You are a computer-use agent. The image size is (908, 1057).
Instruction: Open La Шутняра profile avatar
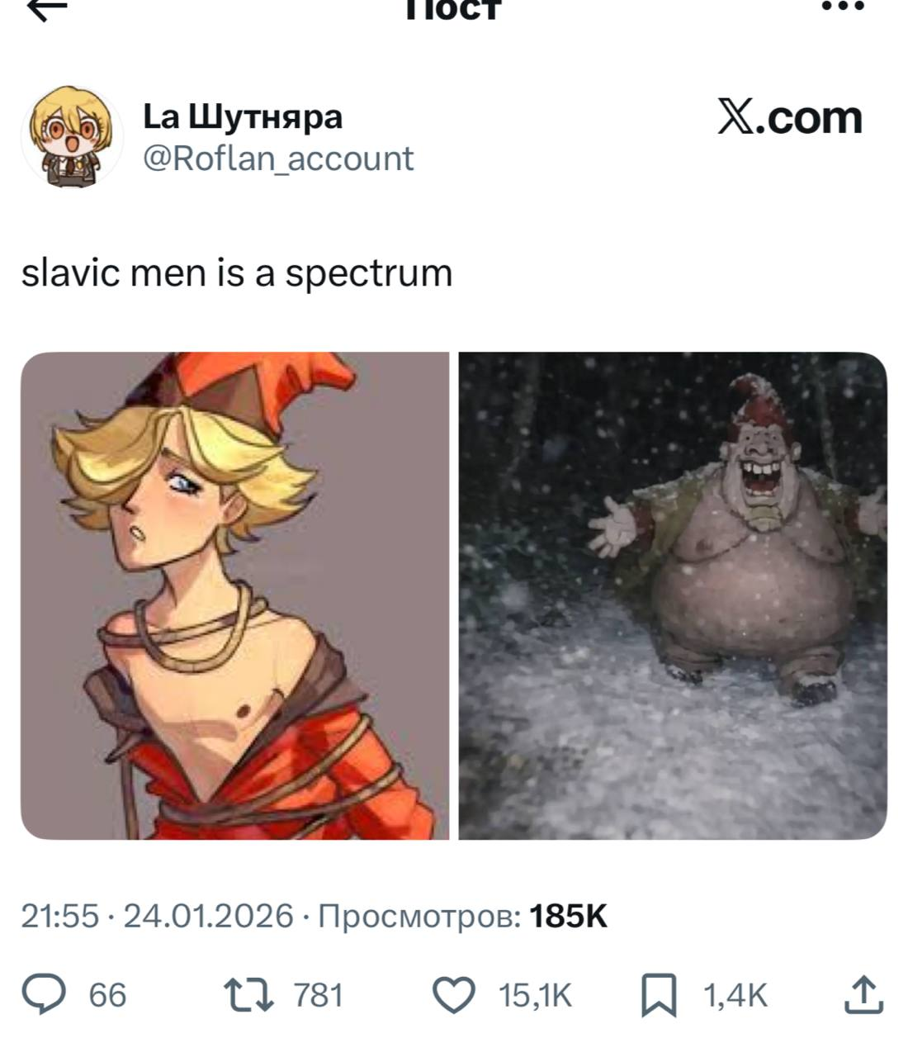[65, 136]
